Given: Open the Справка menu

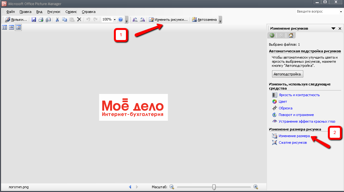Looking at the screenshot, I should click(x=89, y=12).
